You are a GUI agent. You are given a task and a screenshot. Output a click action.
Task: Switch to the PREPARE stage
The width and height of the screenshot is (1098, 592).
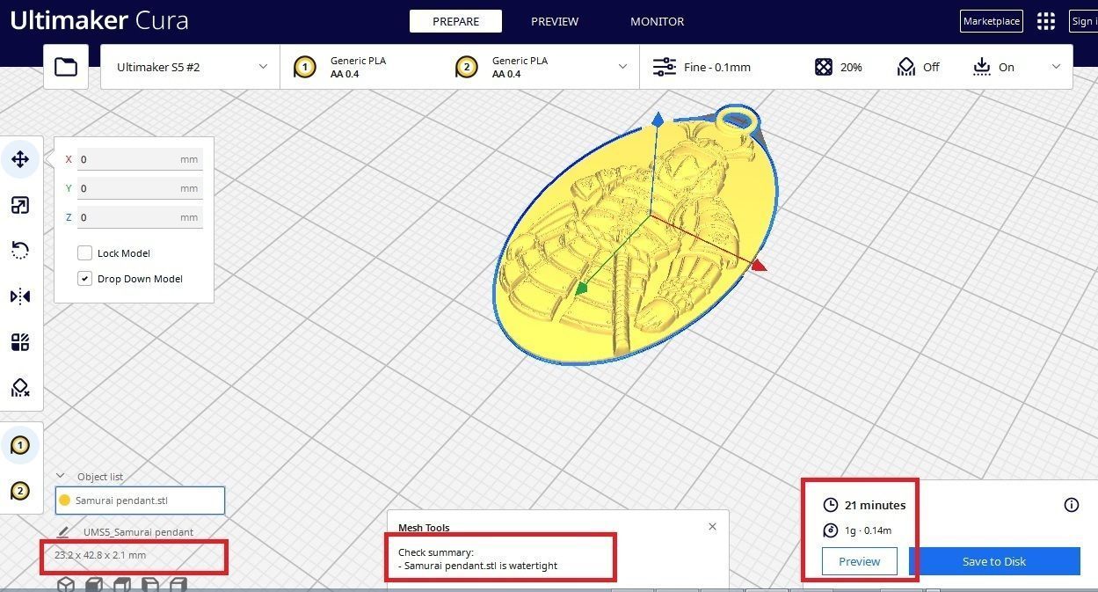[x=455, y=21]
